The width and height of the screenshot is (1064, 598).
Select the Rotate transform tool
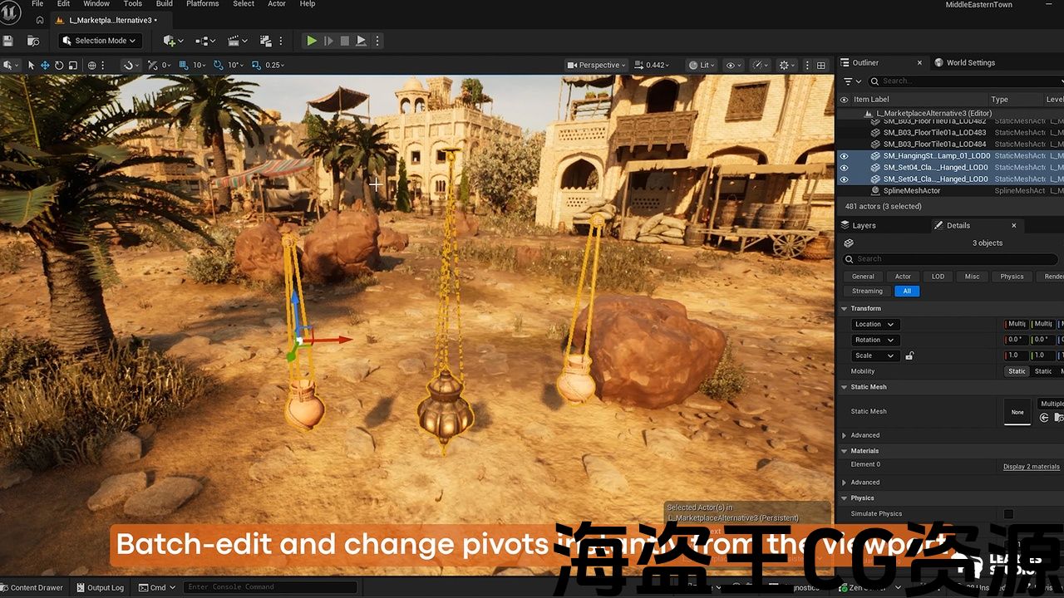click(59, 65)
